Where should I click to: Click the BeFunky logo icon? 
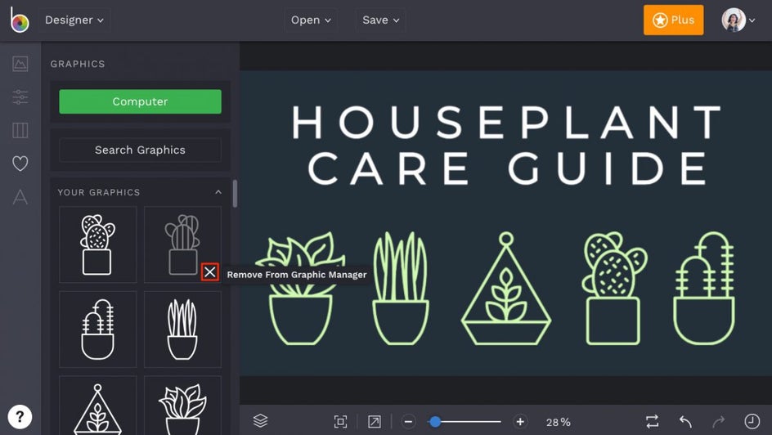[x=20, y=20]
